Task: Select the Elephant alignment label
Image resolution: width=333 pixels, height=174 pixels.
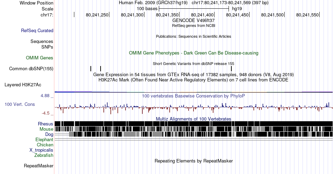Action: pos(45,139)
